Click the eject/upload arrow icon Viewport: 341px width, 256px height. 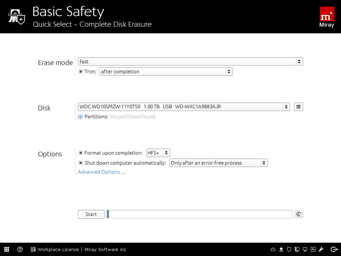pyautogui.click(x=281, y=249)
